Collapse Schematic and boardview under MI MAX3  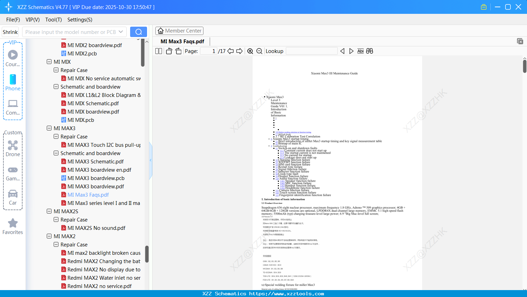pos(56,153)
